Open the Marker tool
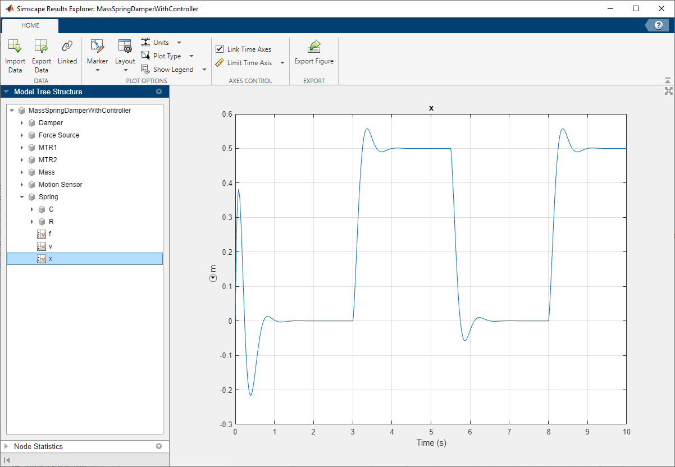The height and width of the screenshot is (467, 675). [97, 47]
